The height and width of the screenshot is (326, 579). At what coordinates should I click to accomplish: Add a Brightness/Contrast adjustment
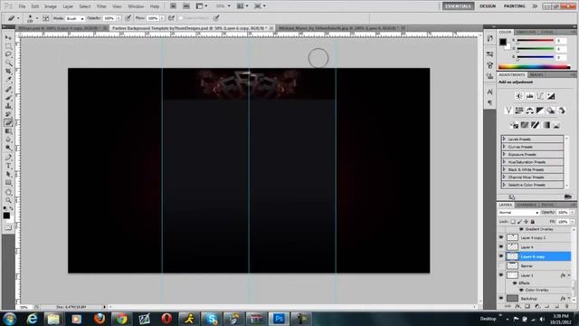tap(518, 96)
